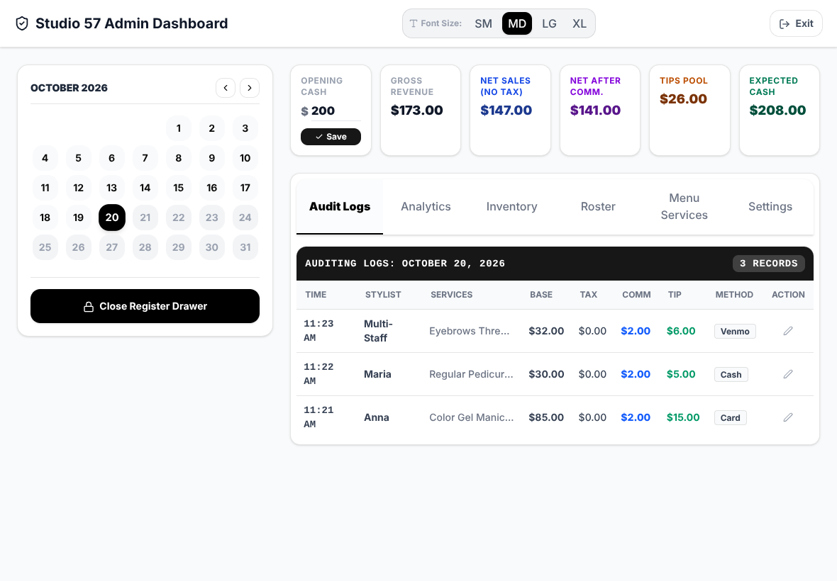Click the $32.00 base amount
837x581 pixels.
pos(546,331)
